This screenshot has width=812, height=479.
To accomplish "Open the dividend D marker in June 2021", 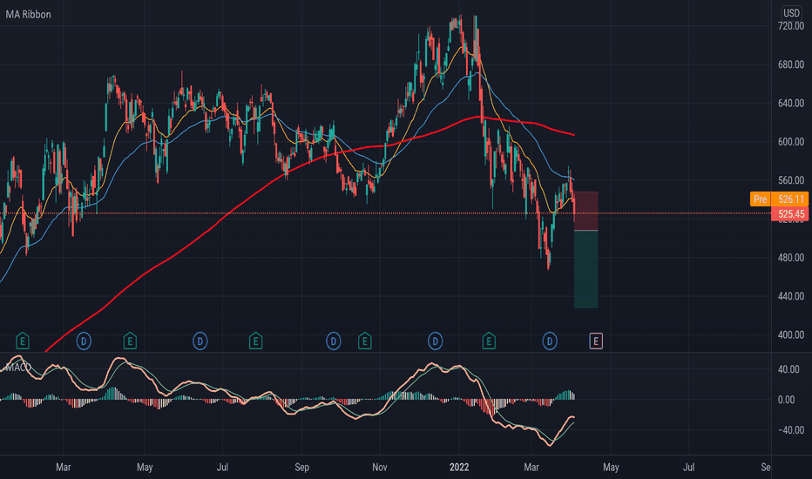I will (x=200, y=341).
